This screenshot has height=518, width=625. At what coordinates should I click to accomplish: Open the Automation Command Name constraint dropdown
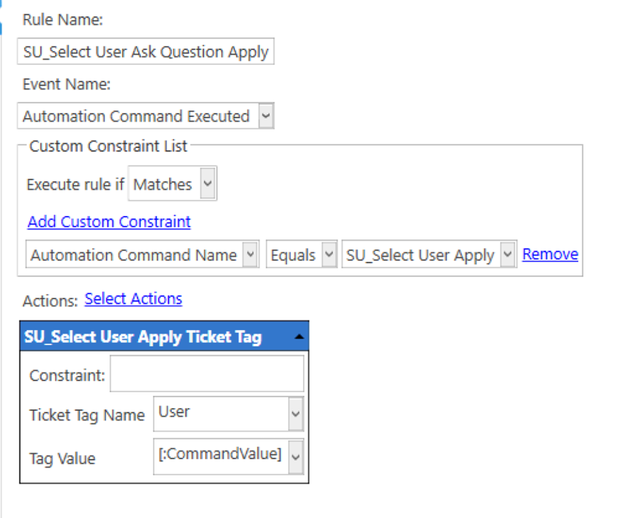[x=142, y=254]
